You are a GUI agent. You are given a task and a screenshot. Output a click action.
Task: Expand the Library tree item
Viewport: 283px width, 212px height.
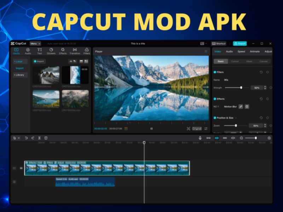[20, 75]
